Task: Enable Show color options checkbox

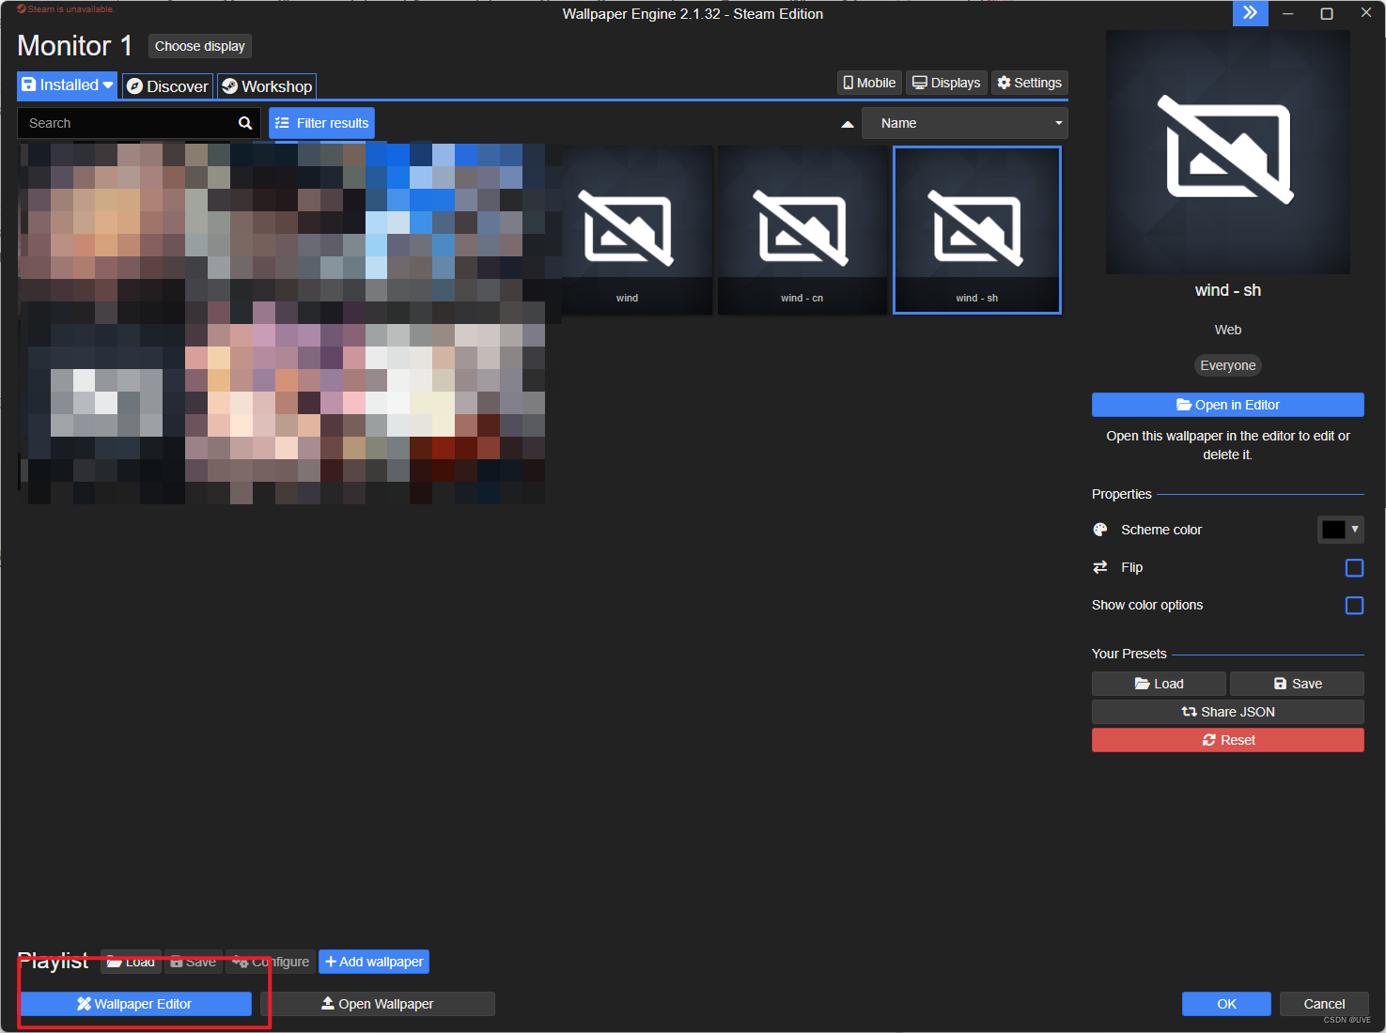Action: click(1354, 605)
